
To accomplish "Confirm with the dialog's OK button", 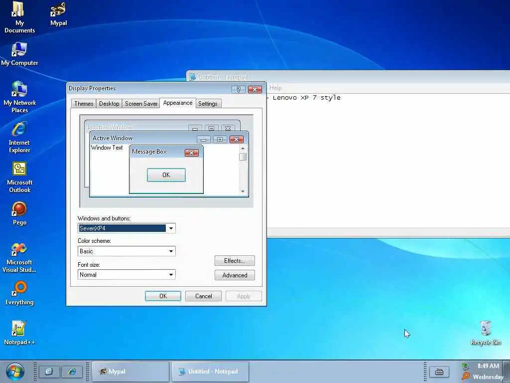I will point(163,296).
